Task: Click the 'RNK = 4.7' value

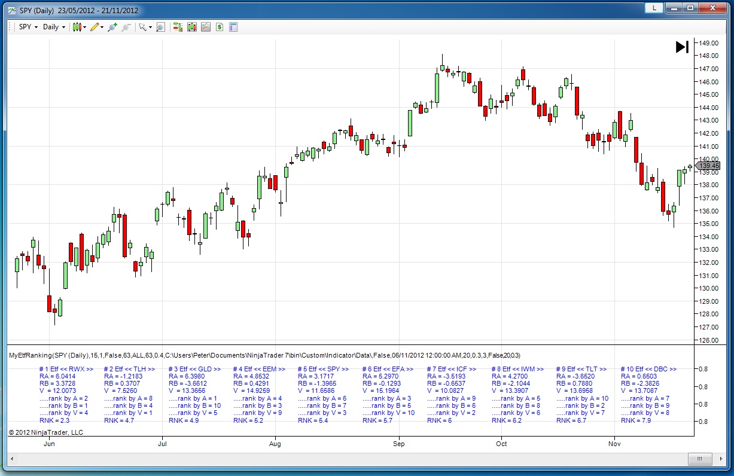Action: tap(119, 420)
